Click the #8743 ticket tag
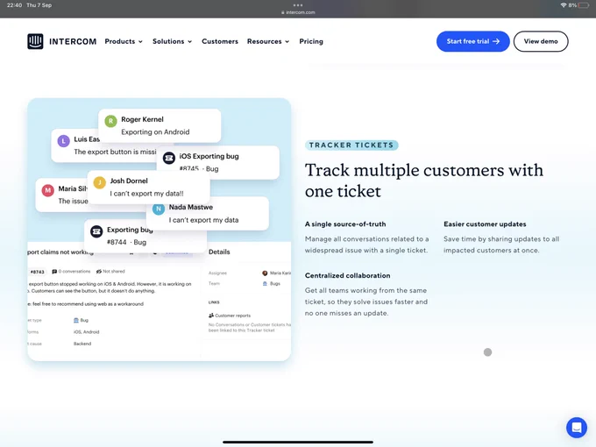Image resolution: width=596 pixels, height=447 pixels. click(x=38, y=272)
